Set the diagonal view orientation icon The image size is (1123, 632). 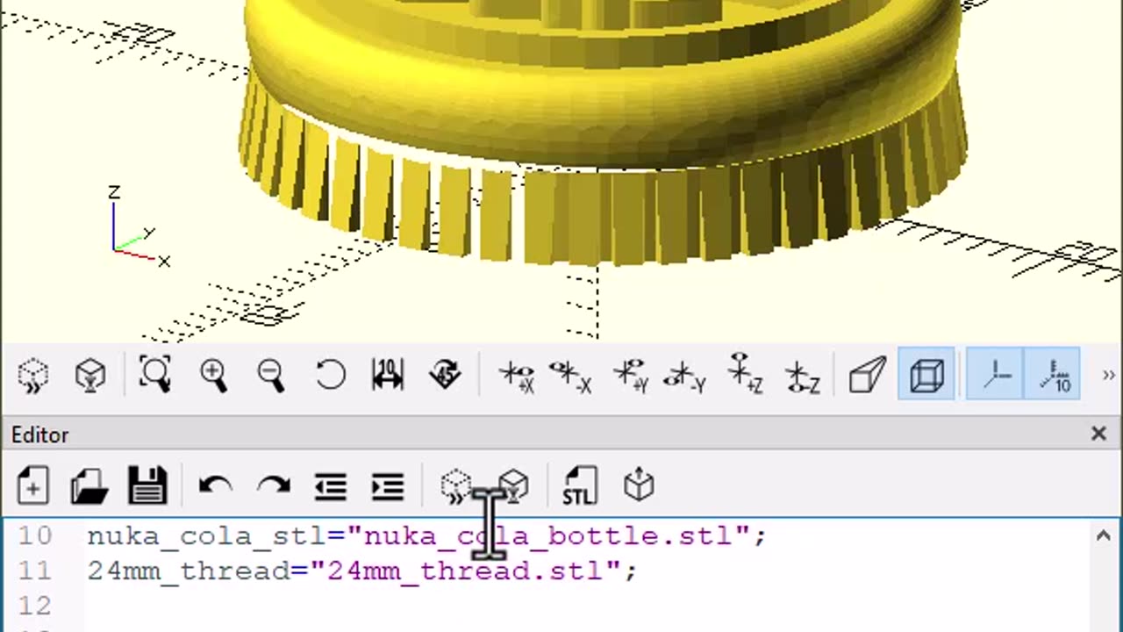(x=445, y=376)
